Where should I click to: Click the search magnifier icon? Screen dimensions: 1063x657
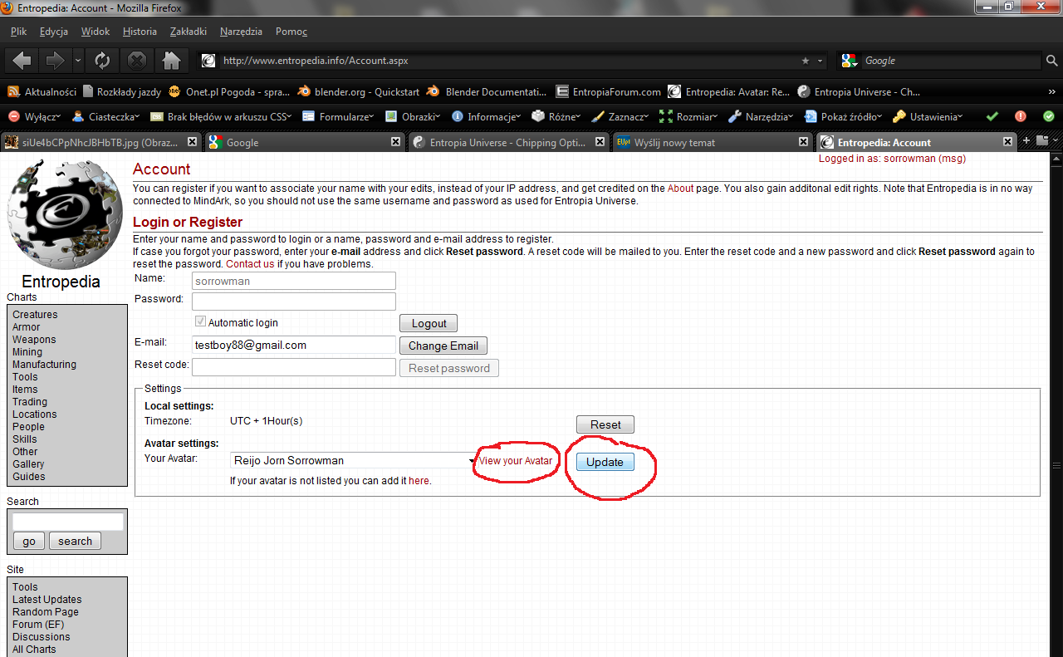click(1051, 61)
